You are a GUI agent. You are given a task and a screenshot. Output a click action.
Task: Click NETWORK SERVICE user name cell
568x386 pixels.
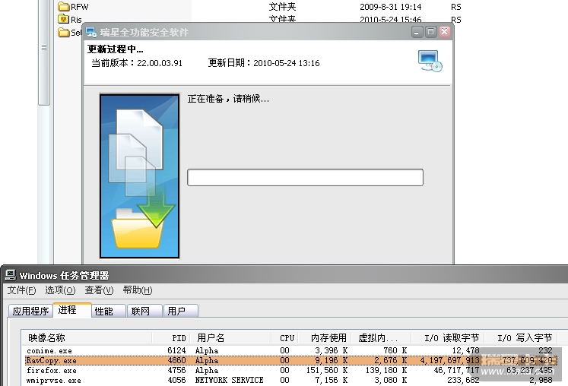pos(230,380)
